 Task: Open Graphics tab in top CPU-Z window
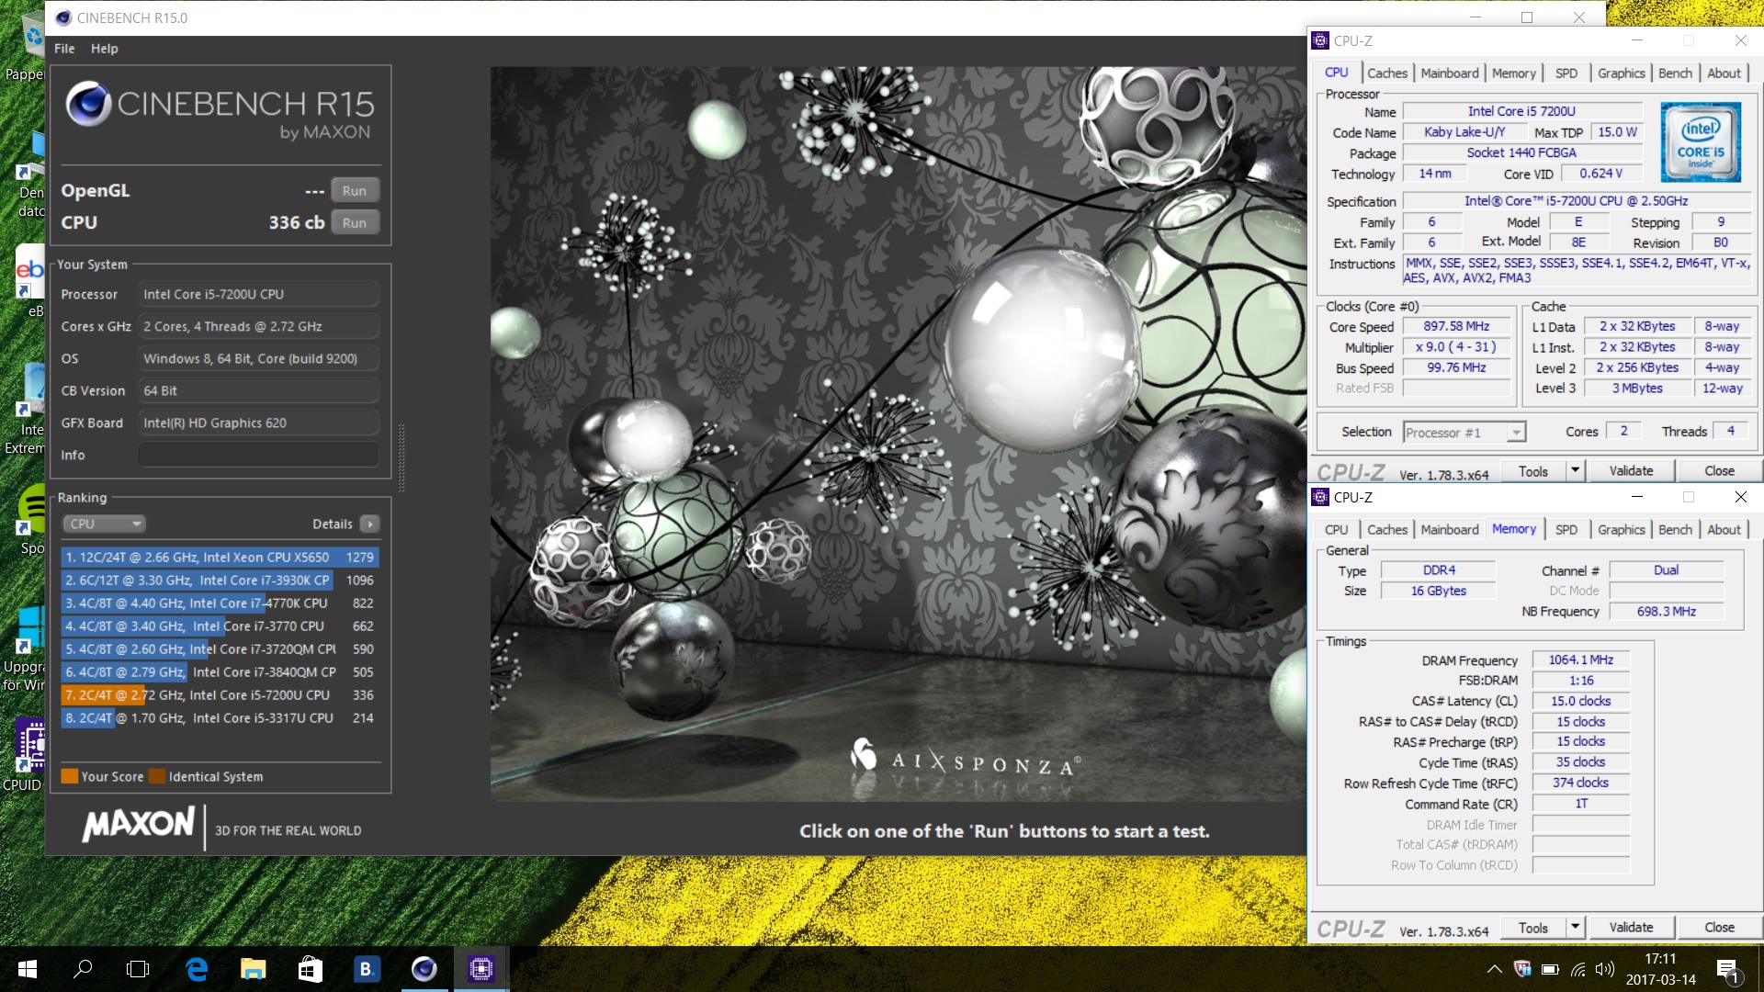[x=1621, y=73]
